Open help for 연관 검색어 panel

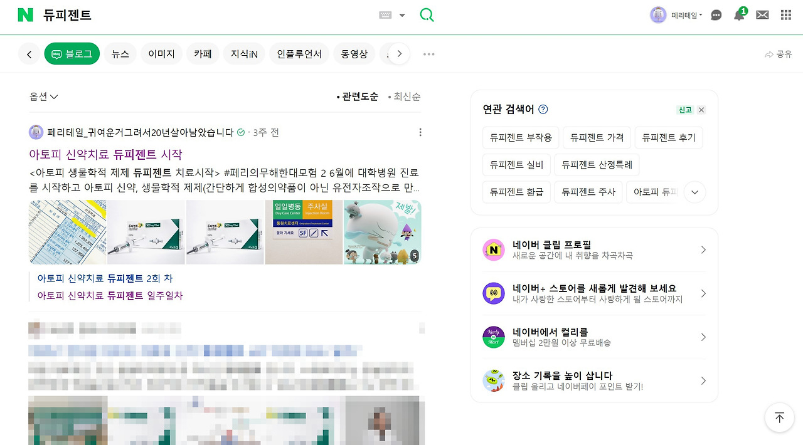click(x=542, y=109)
